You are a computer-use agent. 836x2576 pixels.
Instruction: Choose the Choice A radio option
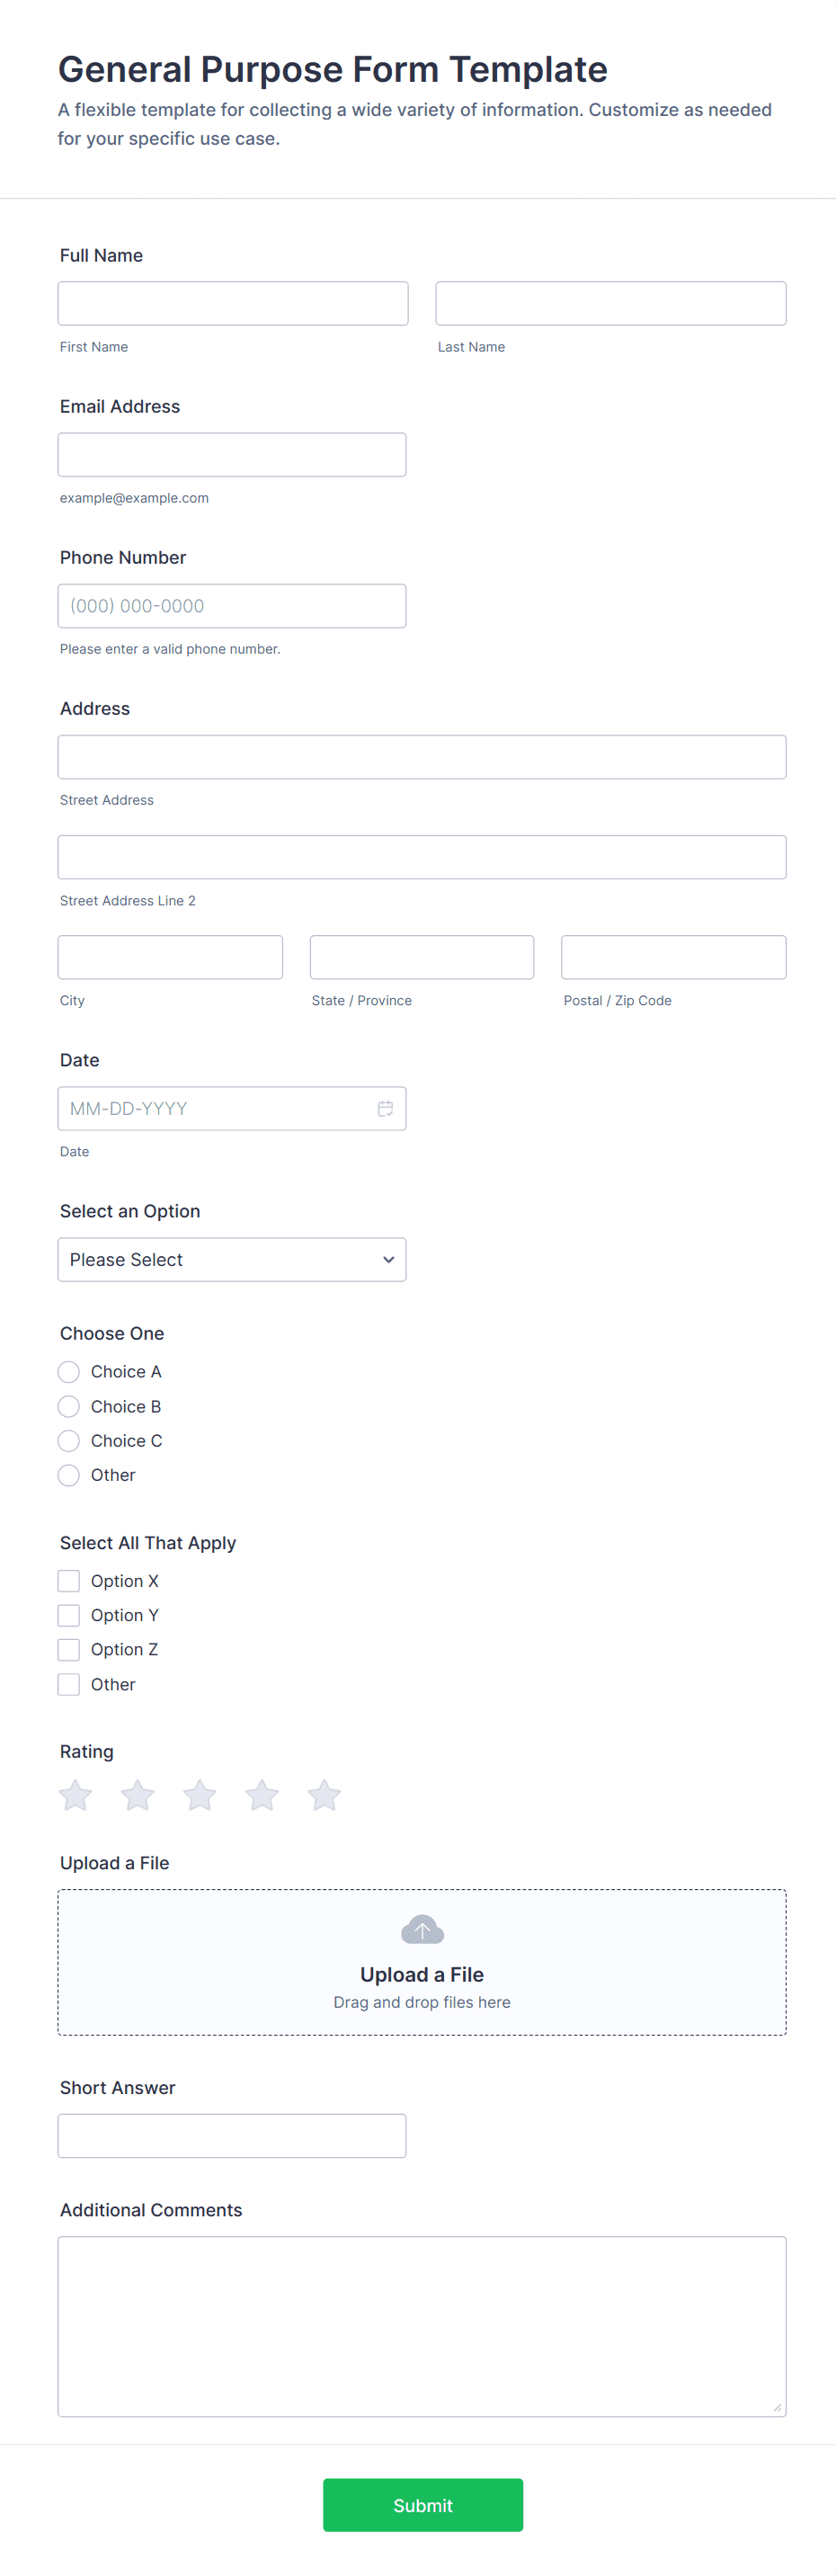pos(69,1372)
